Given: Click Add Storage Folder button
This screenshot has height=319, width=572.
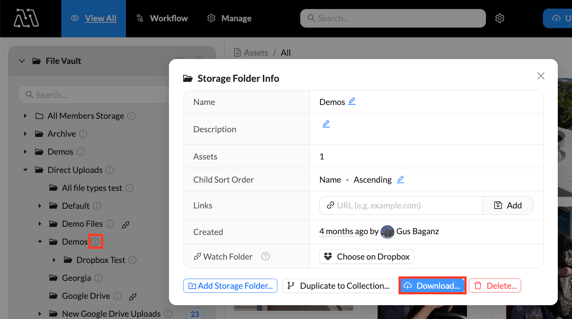Looking at the screenshot, I should 230,286.
